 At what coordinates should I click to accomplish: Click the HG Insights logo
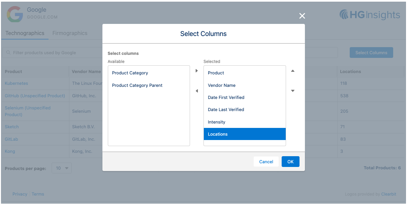tap(370, 15)
